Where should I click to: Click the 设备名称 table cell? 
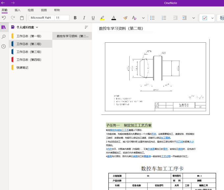pyautogui.click(x=137, y=185)
